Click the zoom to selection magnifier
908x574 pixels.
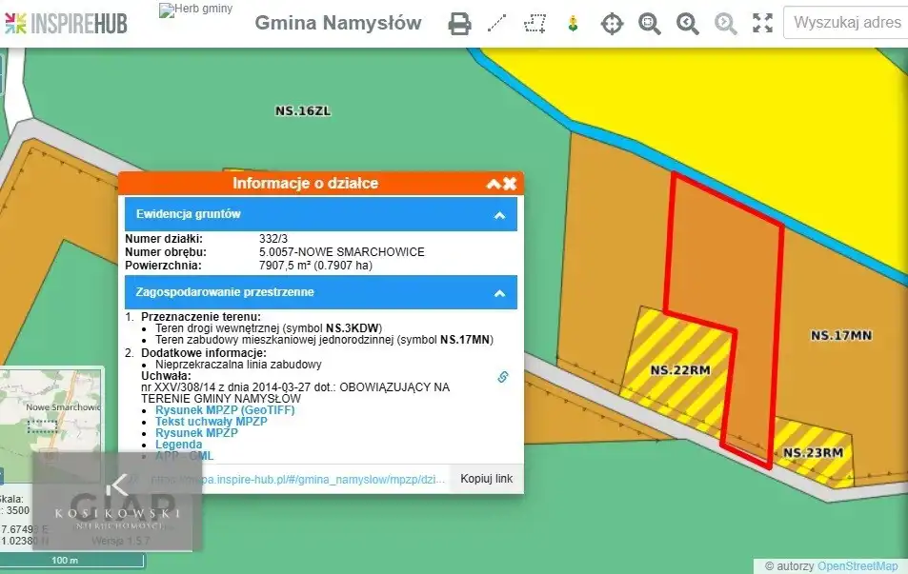click(650, 24)
